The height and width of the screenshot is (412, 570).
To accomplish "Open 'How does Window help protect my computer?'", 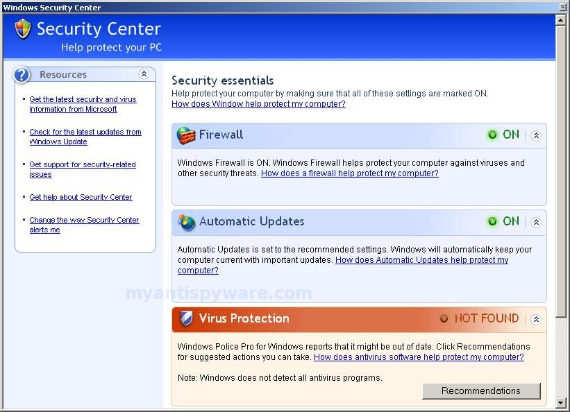I will pos(258,104).
